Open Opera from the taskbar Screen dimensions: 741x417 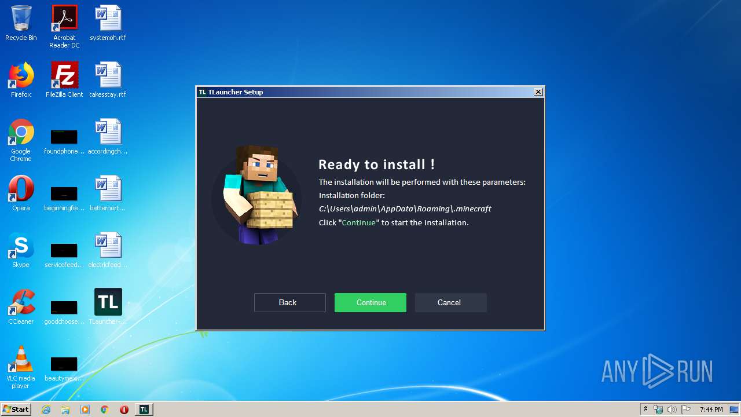point(124,409)
